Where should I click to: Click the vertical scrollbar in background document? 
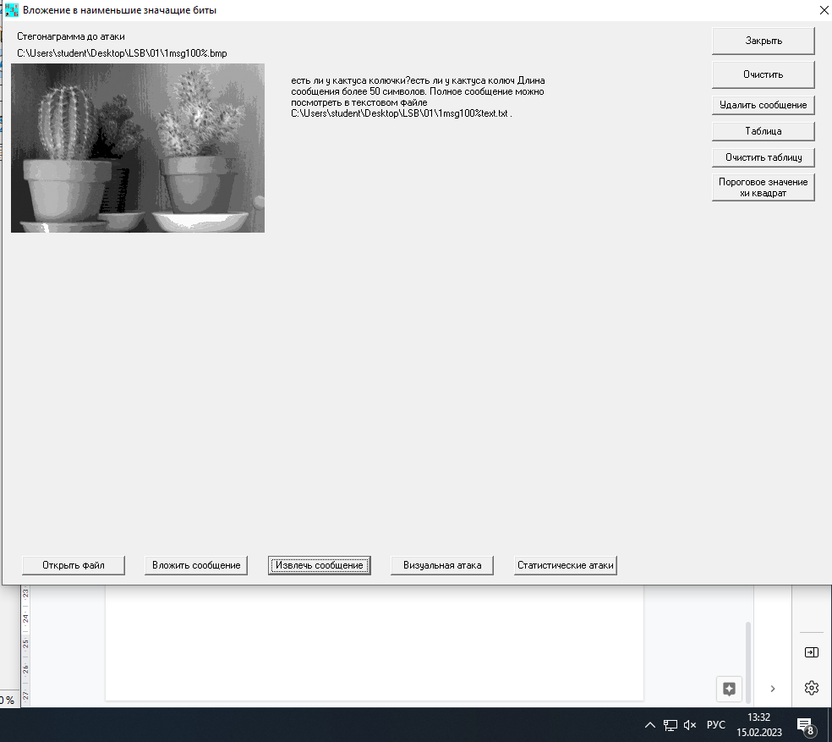click(748, 662)
